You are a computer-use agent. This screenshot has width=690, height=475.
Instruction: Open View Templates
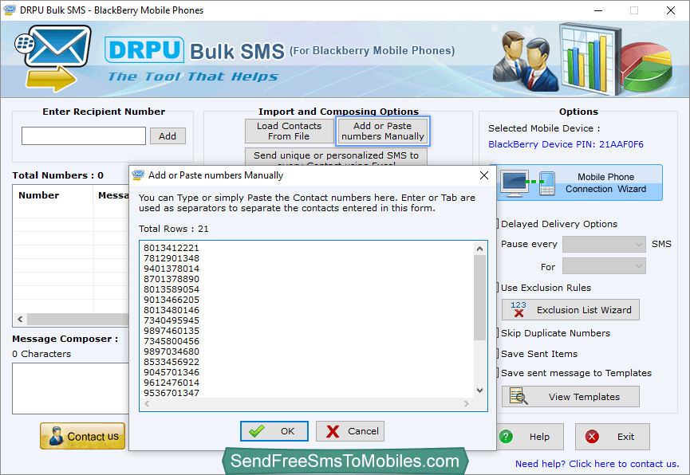pos(570,397)
